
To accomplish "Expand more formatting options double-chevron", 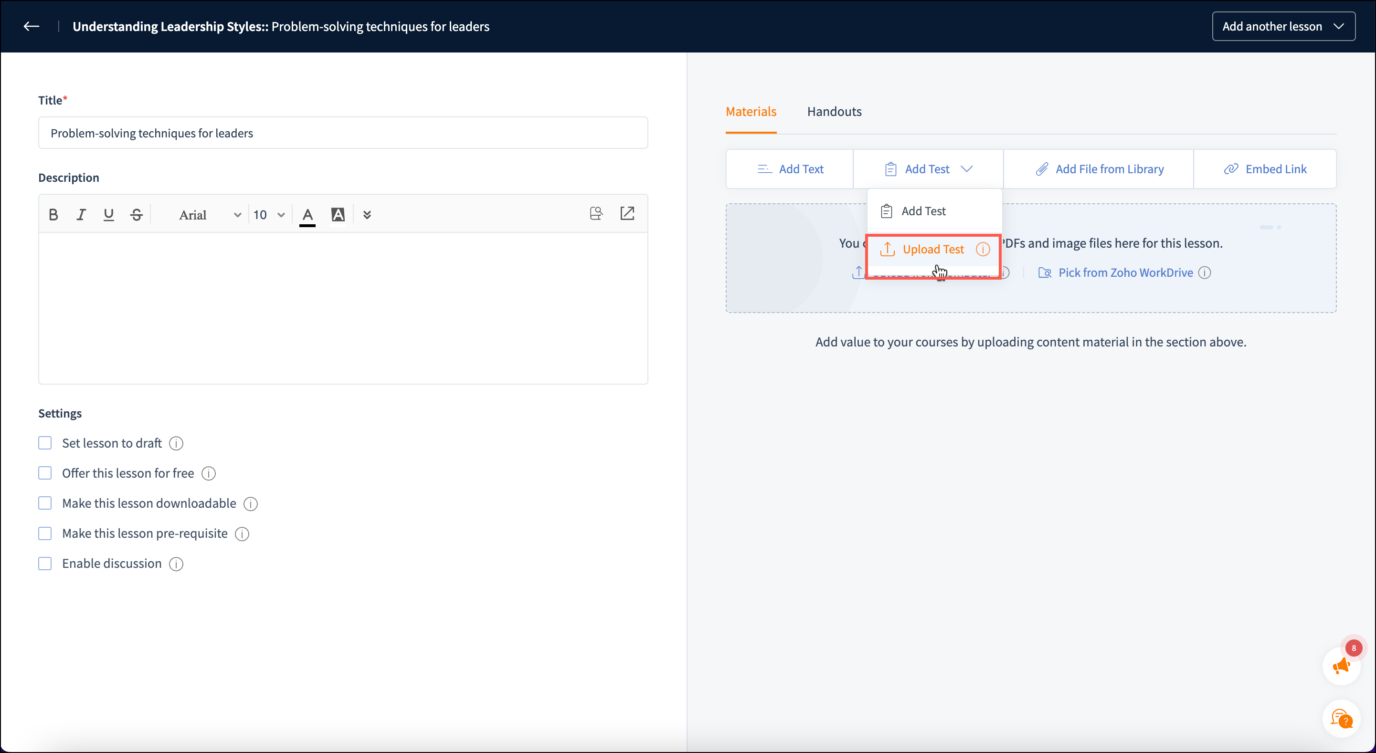I will coord(367,215).
